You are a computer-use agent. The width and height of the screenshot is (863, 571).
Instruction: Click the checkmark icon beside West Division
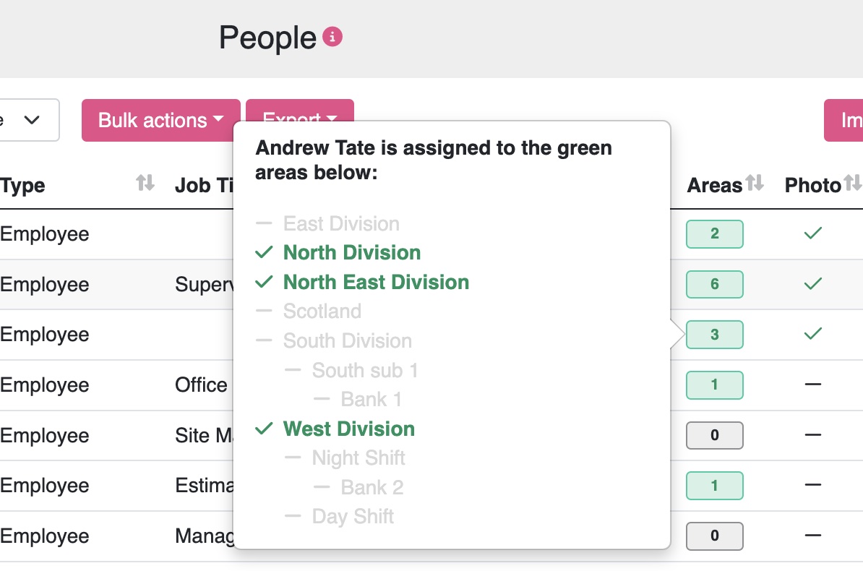pos(264,429)
